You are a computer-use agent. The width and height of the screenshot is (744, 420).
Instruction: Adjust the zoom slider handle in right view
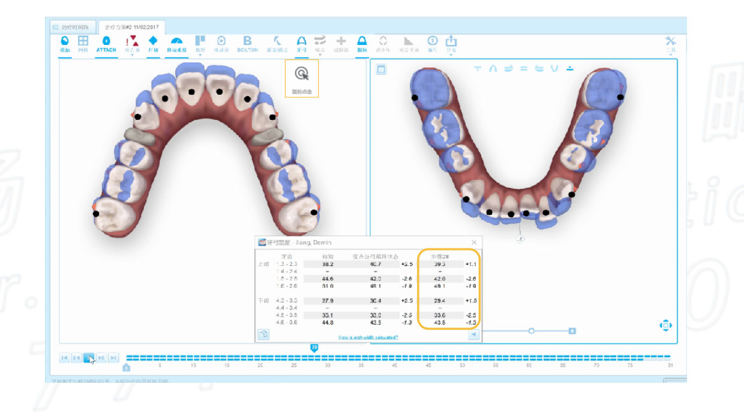(531, 331)
